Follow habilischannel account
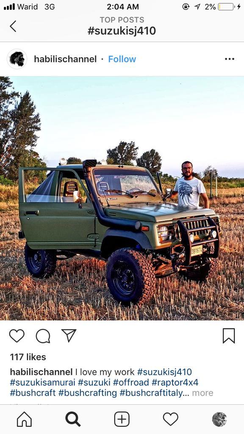This screenshot has height=434, width=244. (122, 59)
